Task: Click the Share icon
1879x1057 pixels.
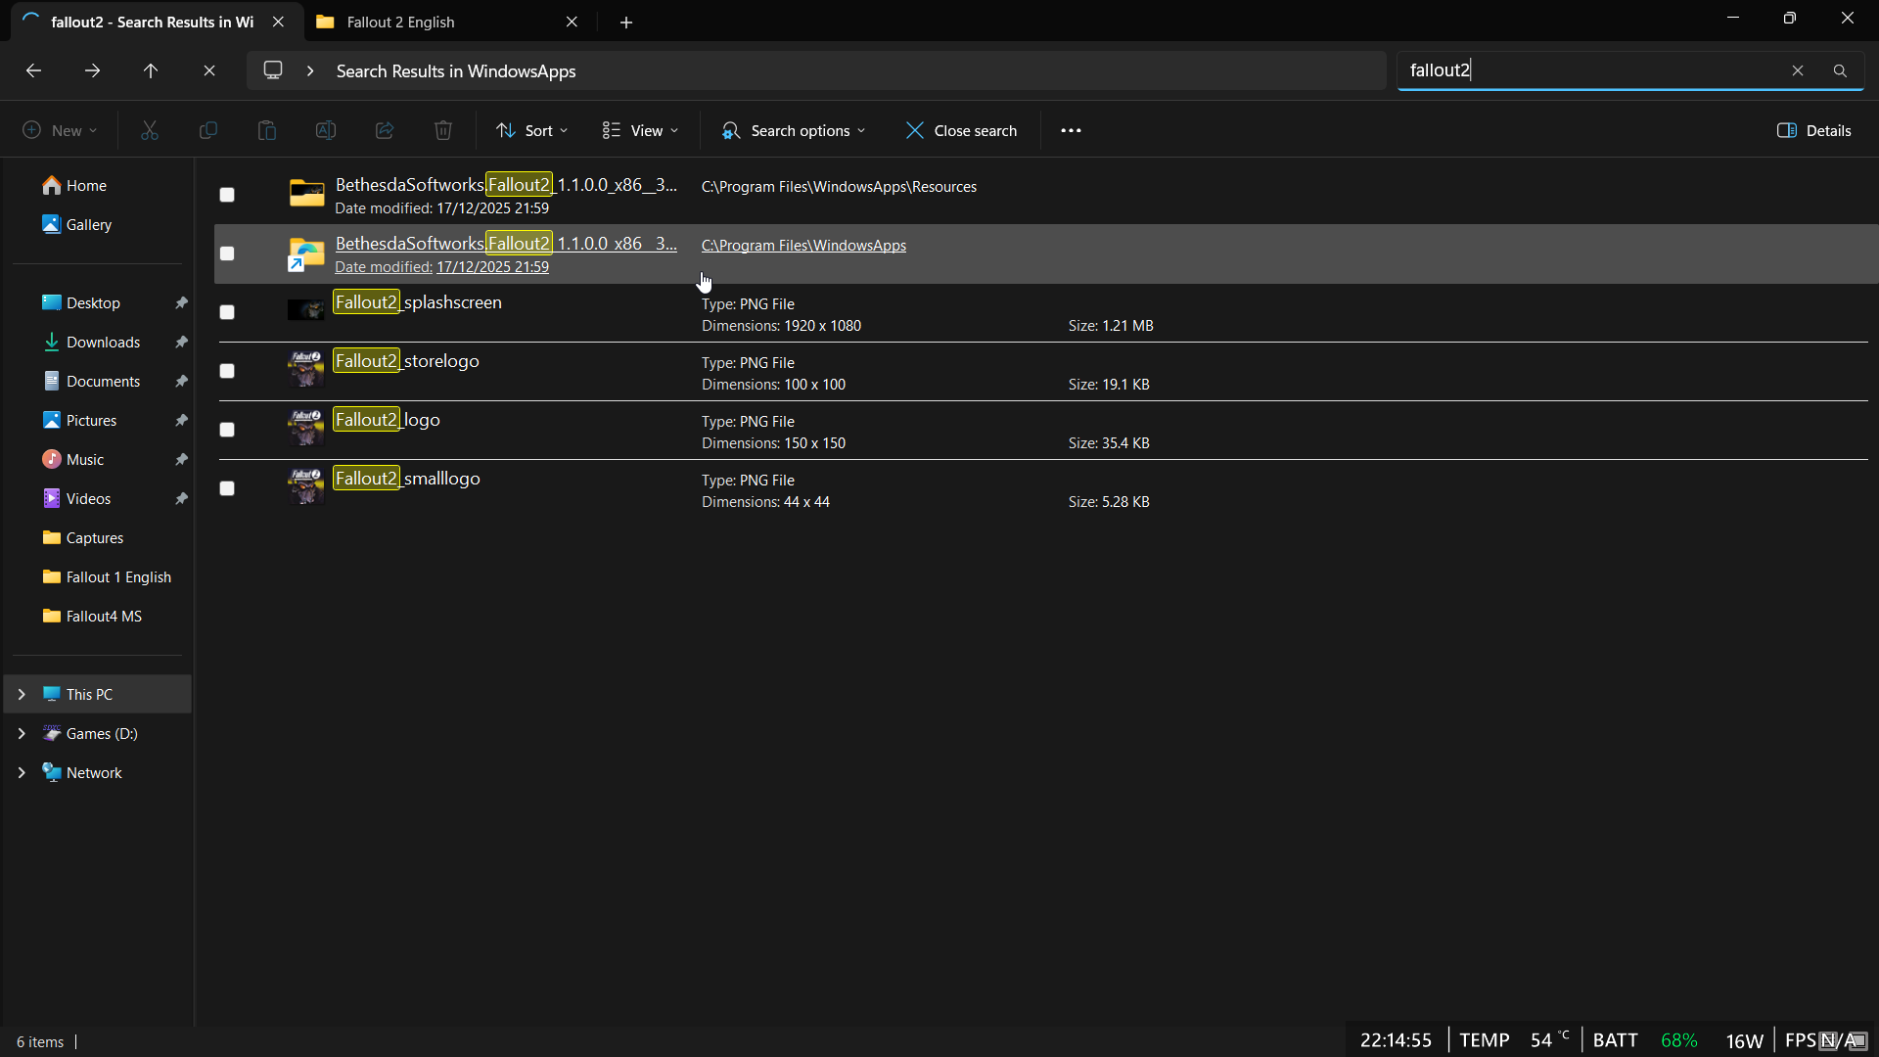Action: click(x=384, y=130)
